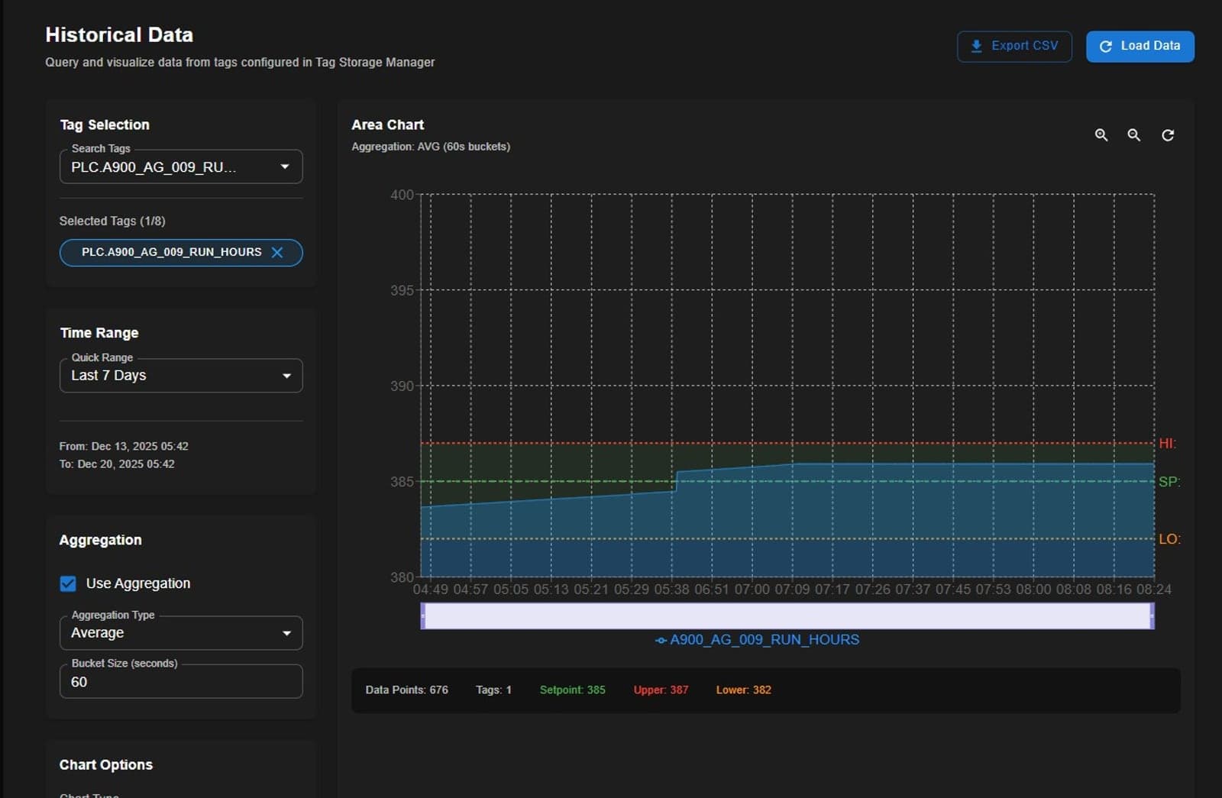
Task: Click the zoom in magnifier icon
Action: click(1101, 135)
